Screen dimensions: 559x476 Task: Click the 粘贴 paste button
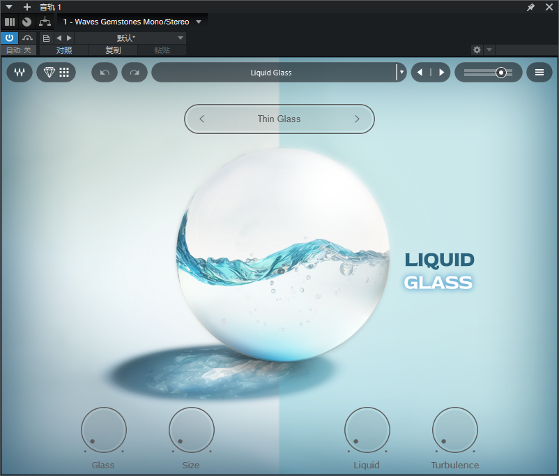(x=162, y=50)
